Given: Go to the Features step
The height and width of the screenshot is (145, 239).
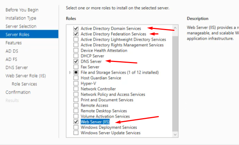Looking at the screenshot, I should pos(13,43).
